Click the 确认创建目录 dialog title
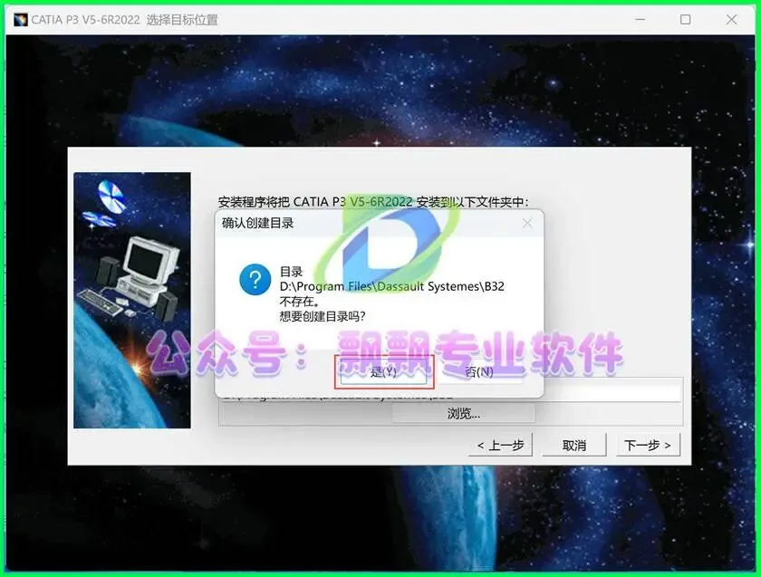Screen dimensions: 761x577 (257, 223)
